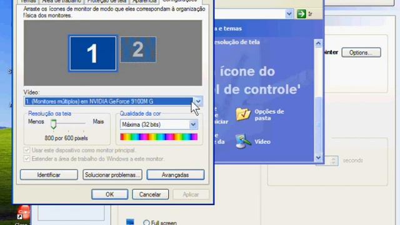
Task: Switch to the Aparência tab
Action: [144, 1]
